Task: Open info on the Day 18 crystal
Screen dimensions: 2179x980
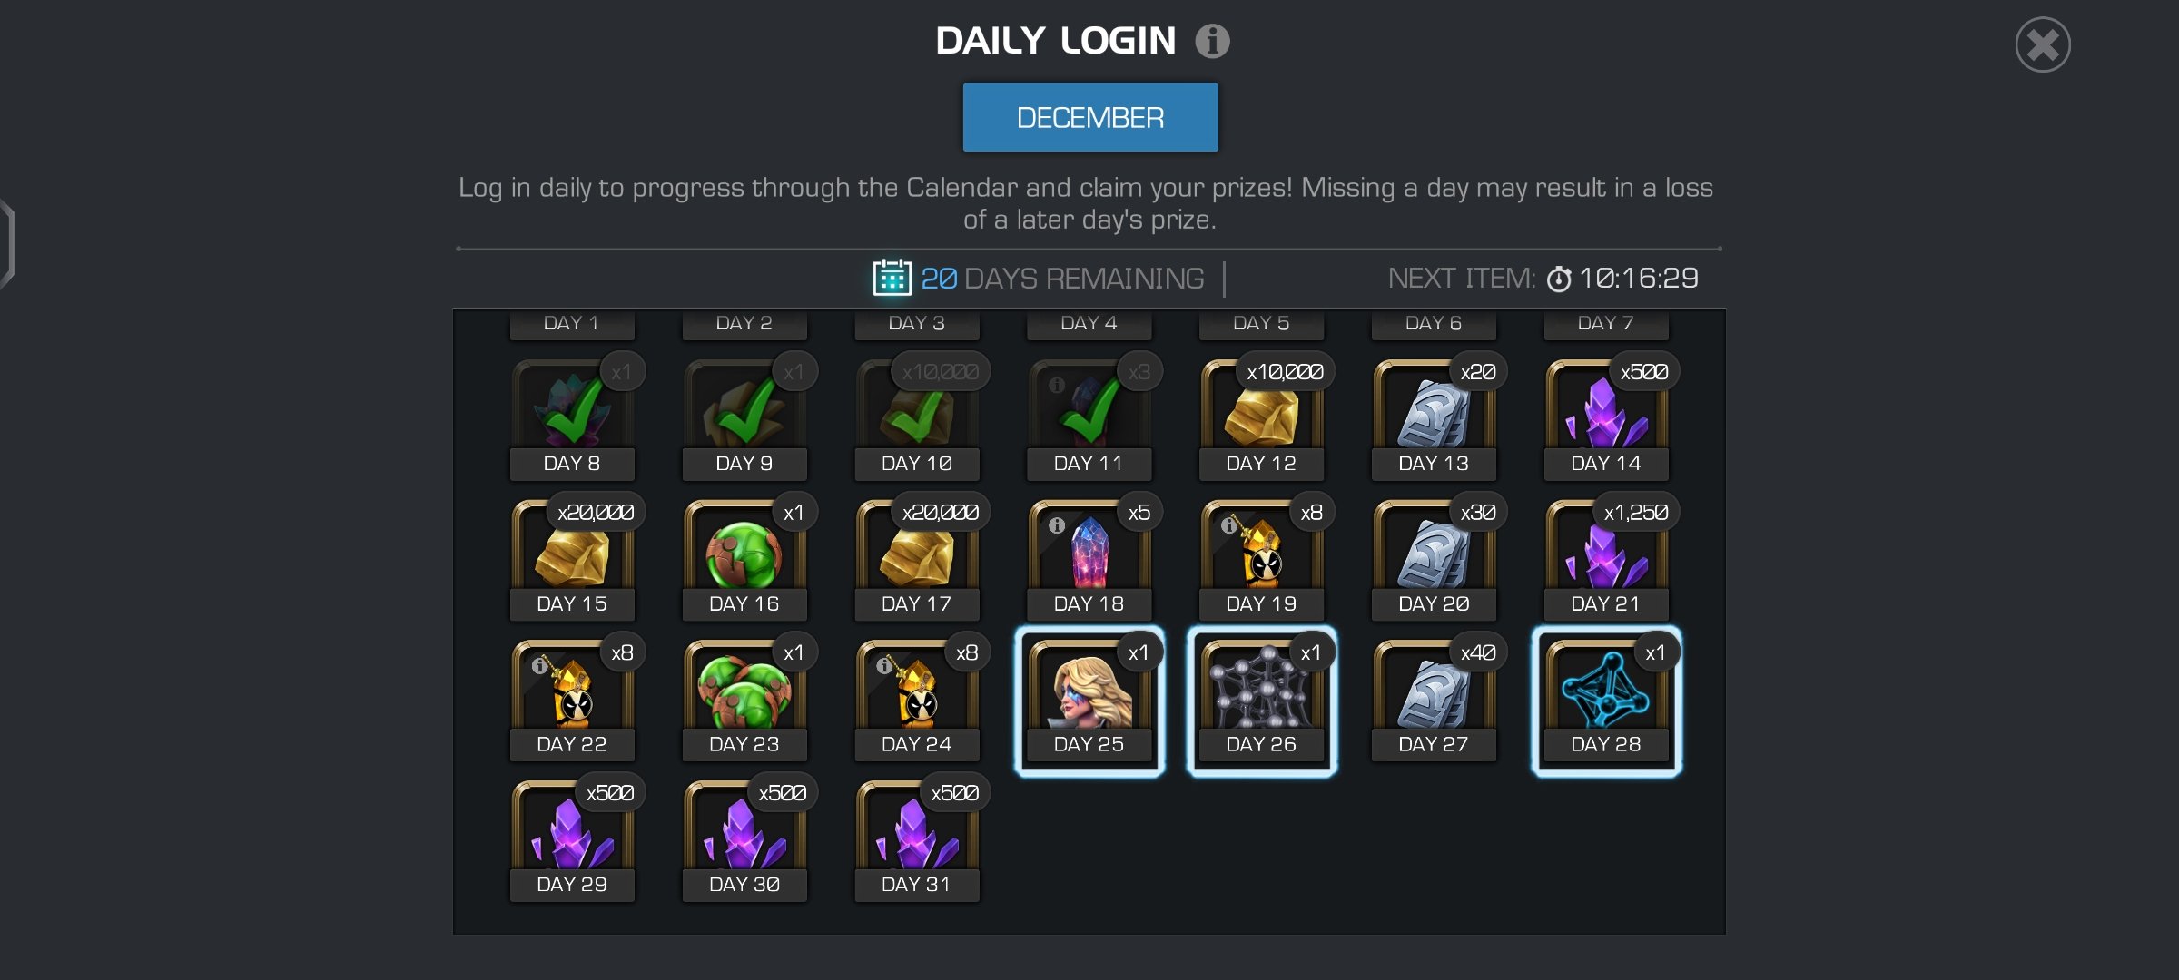Action: coord(1057,525)
